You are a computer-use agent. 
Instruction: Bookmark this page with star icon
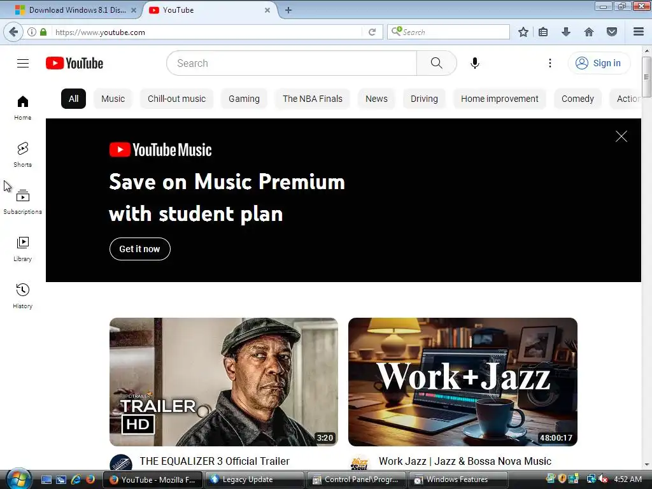pos(523,32)
